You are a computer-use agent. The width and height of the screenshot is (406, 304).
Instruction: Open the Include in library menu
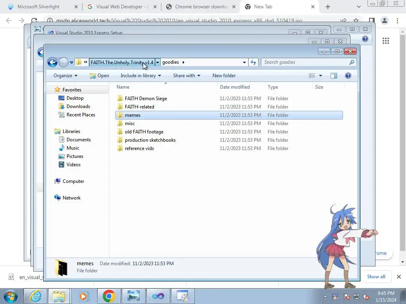141,76
